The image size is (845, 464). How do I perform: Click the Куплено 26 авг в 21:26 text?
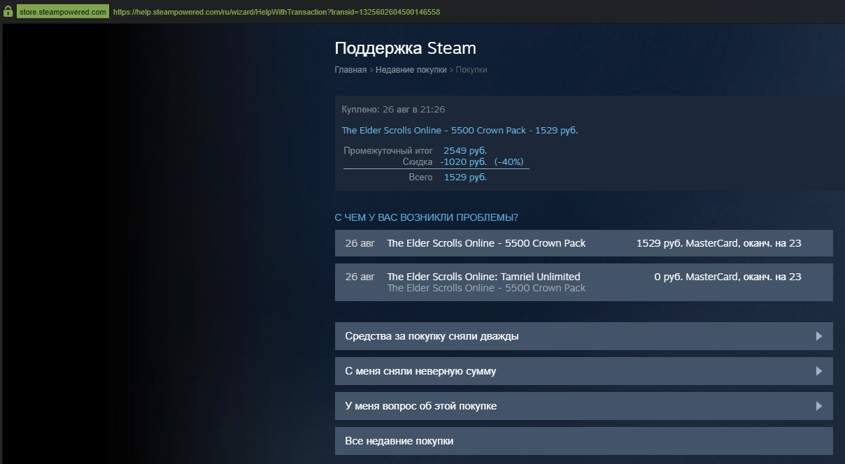tap(393, 110)
